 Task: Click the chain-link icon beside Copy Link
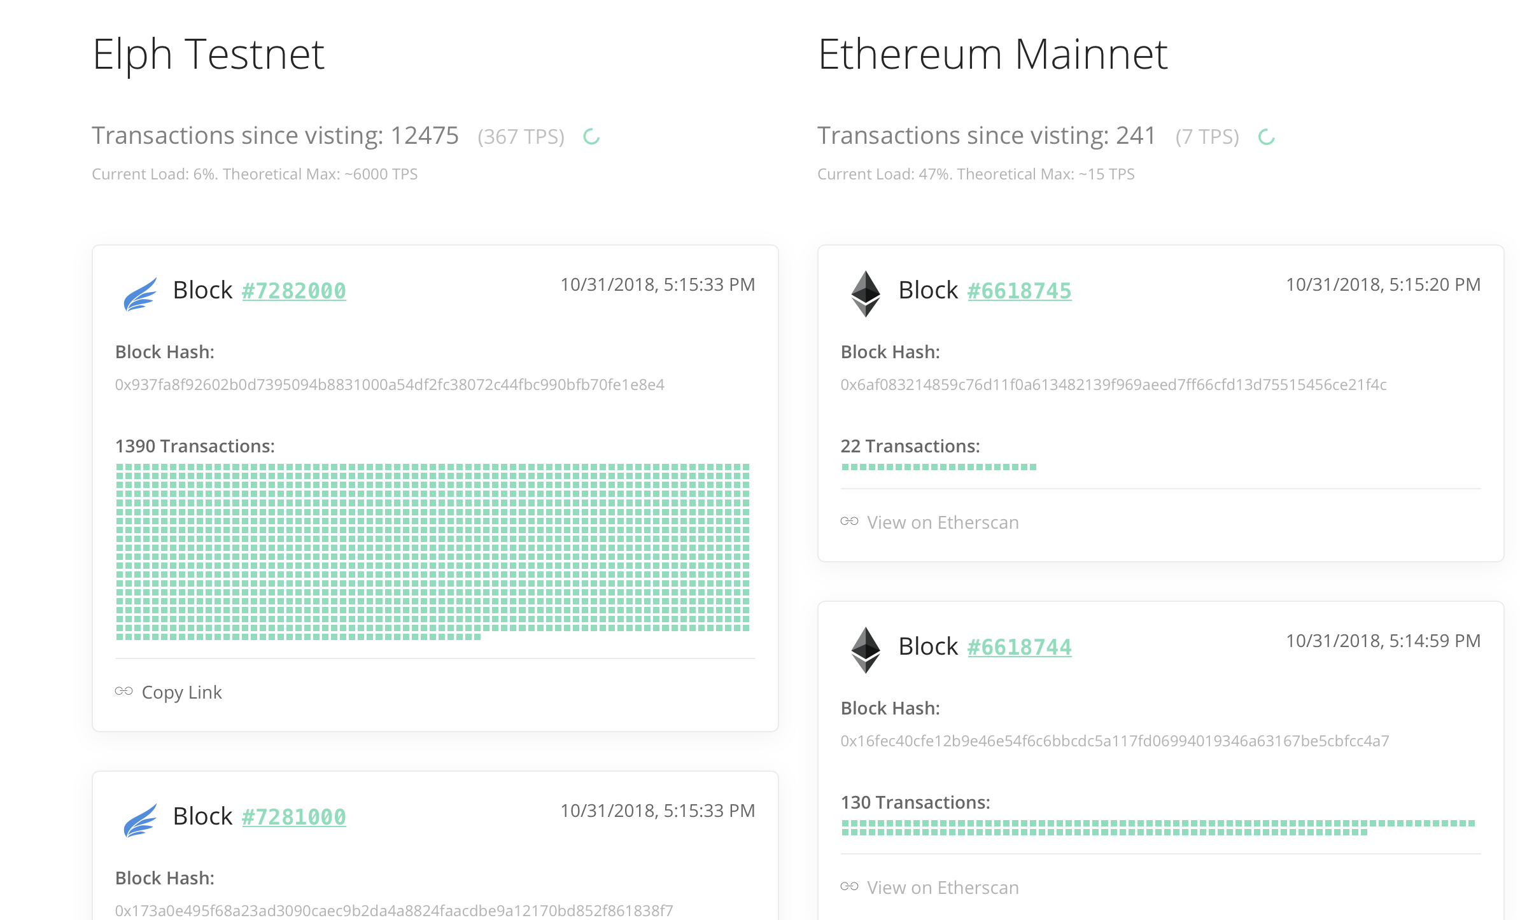coord(124,691)
